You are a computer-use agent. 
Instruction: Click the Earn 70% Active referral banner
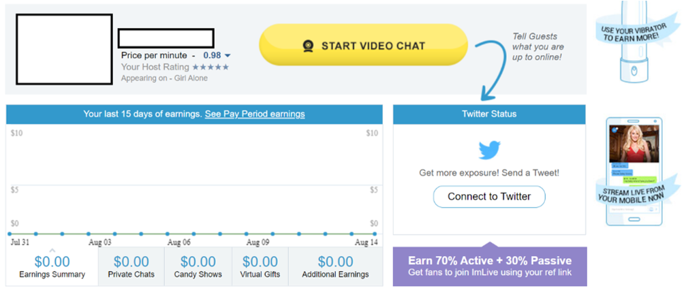click(x=490, y=266)
